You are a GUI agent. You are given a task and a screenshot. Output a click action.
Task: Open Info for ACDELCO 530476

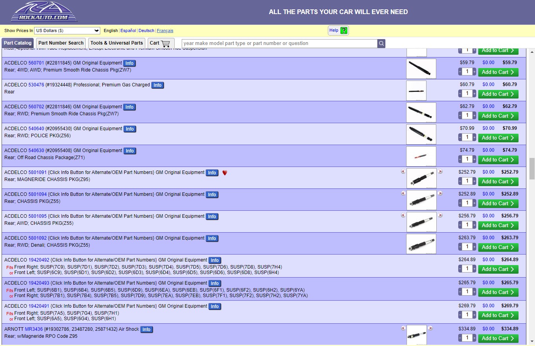tap(157, 85)
